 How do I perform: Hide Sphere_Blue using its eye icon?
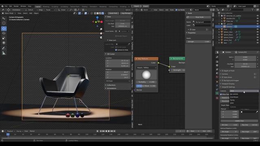coord(258,32)
